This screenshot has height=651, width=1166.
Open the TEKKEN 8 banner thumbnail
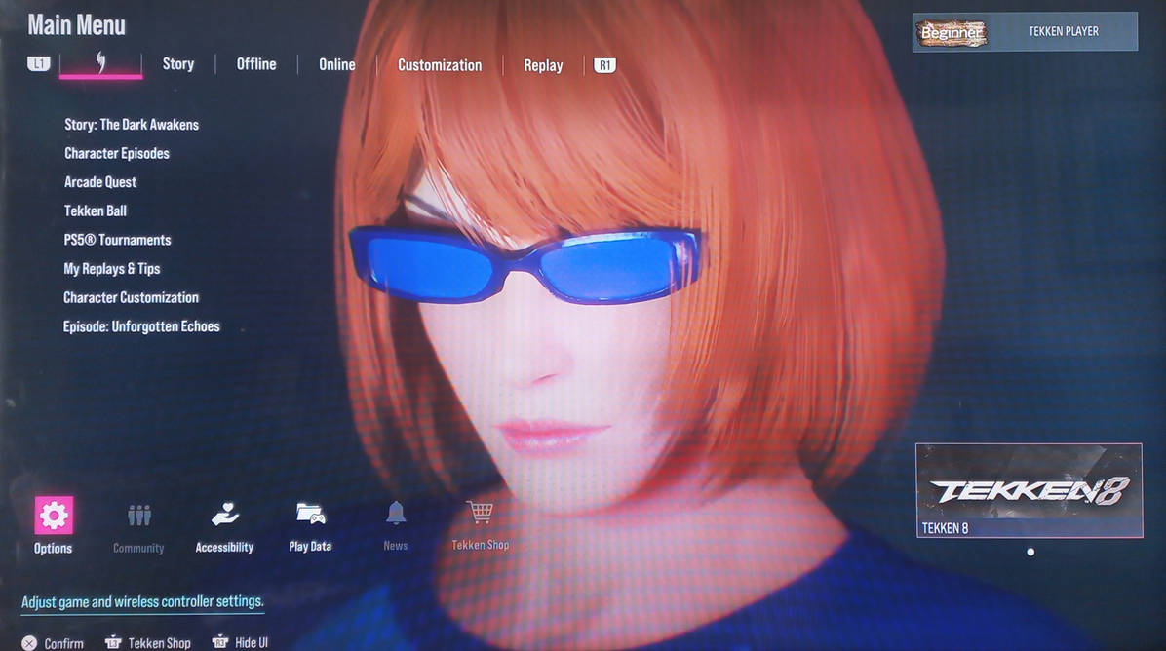pyautogui.click(x=1030, y=490)
